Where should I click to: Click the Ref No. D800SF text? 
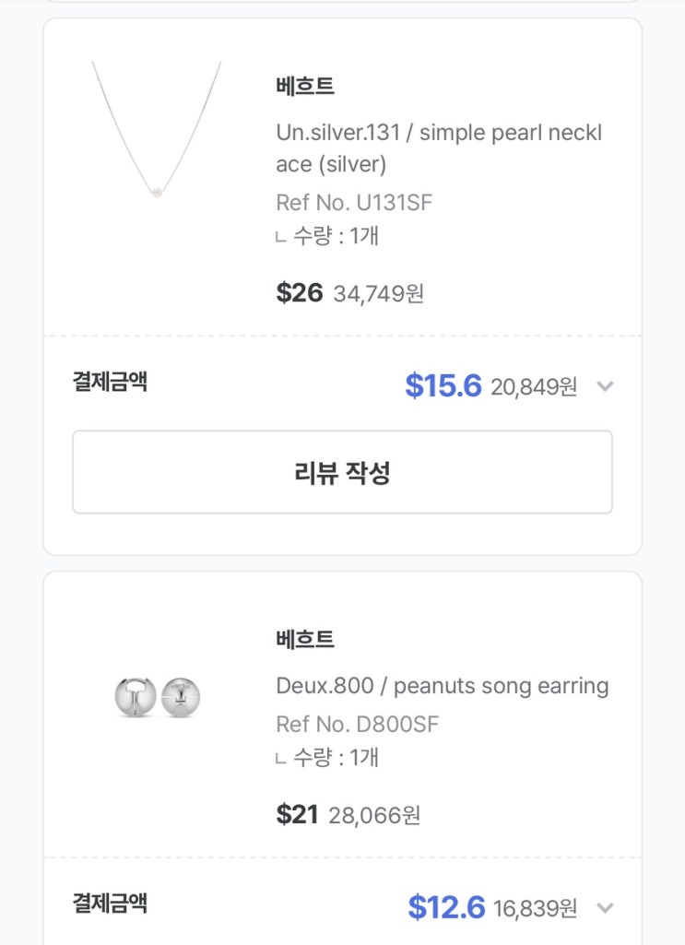(x=357, y=725)
